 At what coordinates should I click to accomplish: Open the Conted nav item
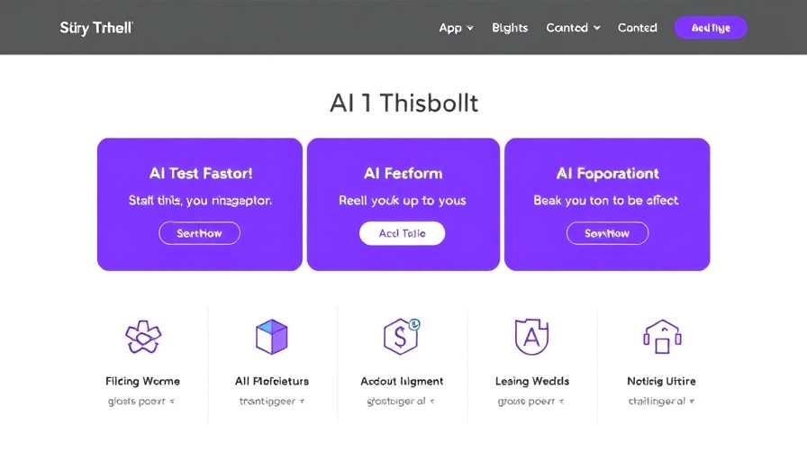pyautogui.click(x=637, y=28)
